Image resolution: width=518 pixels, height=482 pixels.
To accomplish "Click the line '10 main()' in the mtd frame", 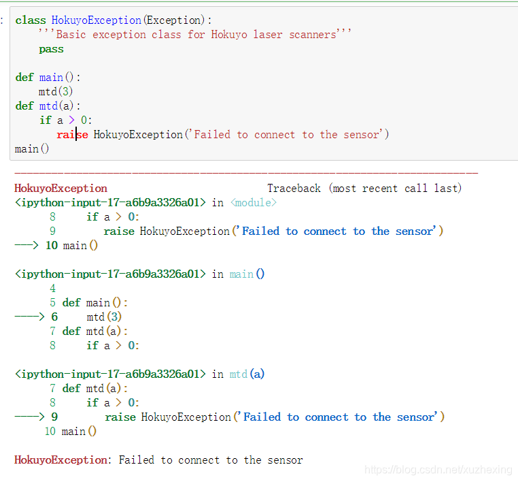I will (x=71, y=432).
